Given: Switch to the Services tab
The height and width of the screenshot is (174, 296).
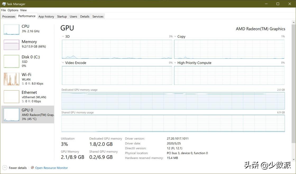Looking at the screenshot, I should (98, 17).
